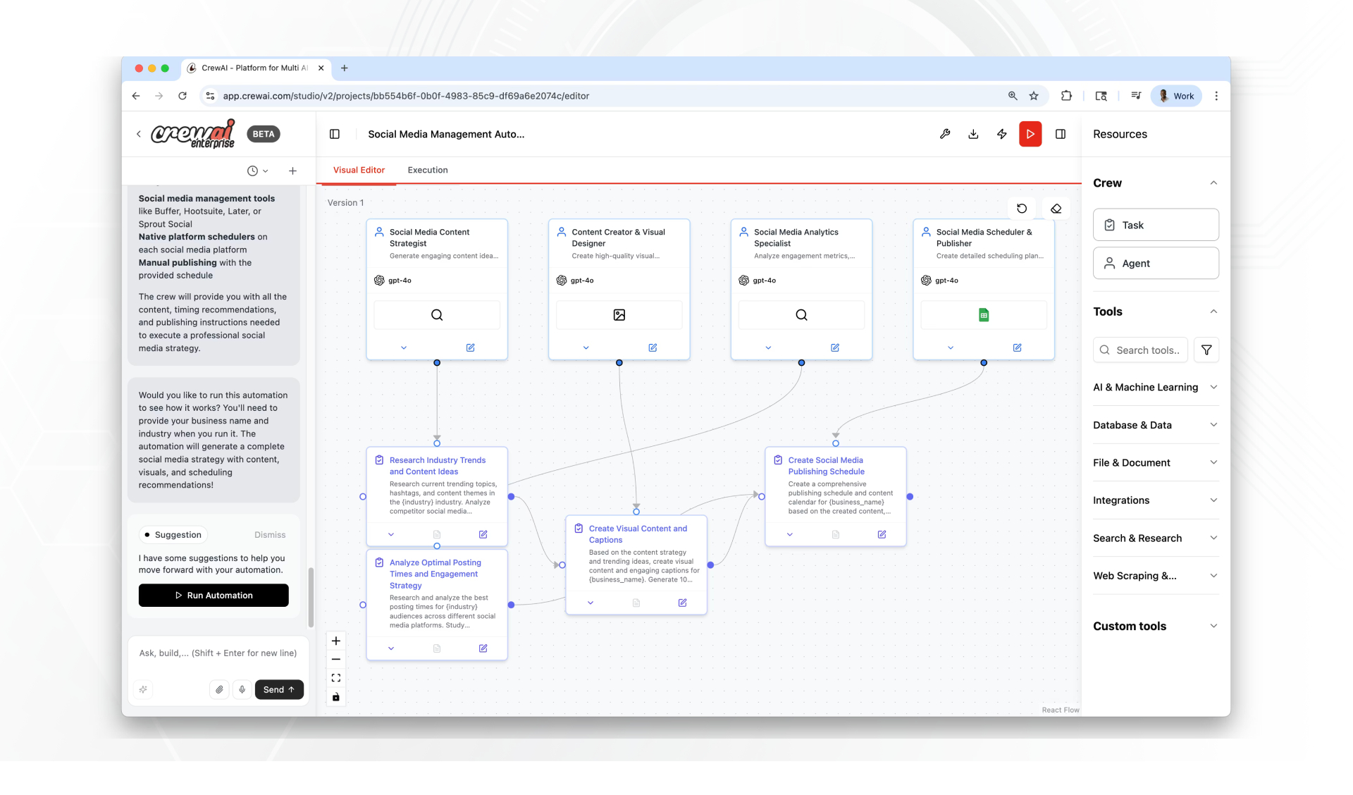Open the Work profile menu in Chrome
Image resolution: width=1353 pixels, height=795 pixels.
(1176, 96)
